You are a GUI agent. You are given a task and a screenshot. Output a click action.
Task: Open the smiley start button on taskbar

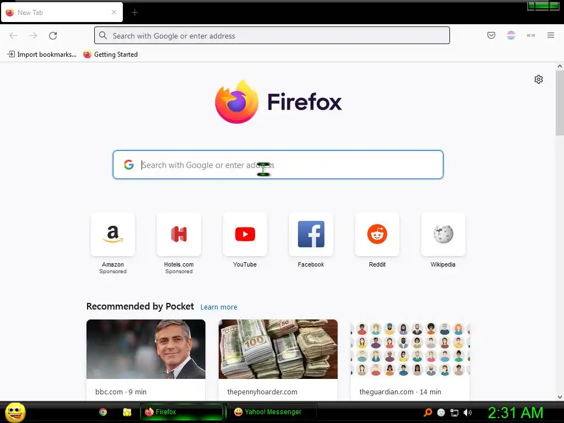[x=15, y=412]
